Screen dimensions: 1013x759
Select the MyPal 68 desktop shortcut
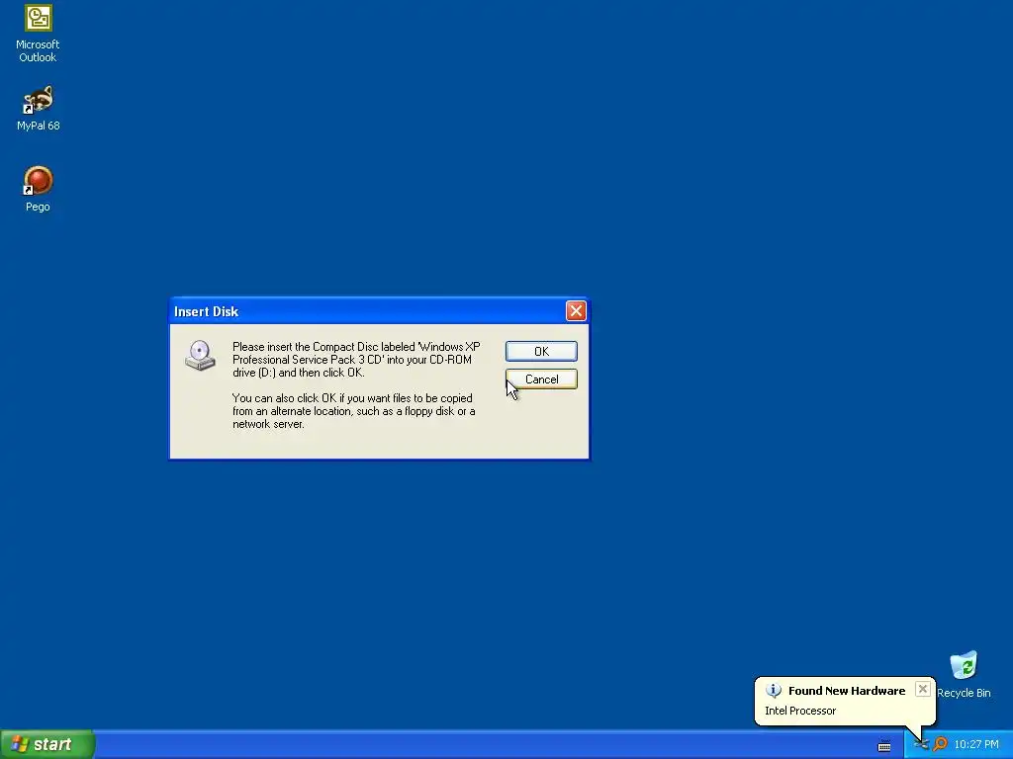click(x=38, y=109)
